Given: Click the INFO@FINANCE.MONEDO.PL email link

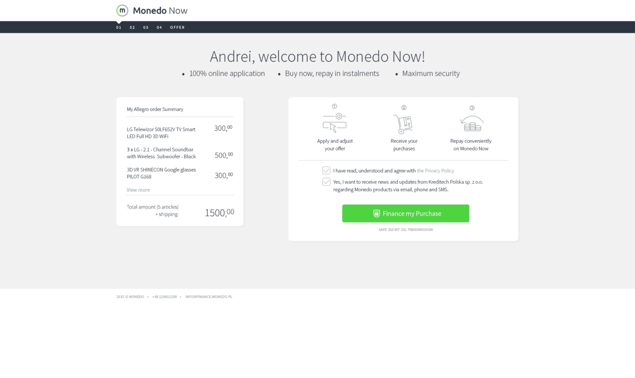Looking at the screenshot, I should click(209, 297).
